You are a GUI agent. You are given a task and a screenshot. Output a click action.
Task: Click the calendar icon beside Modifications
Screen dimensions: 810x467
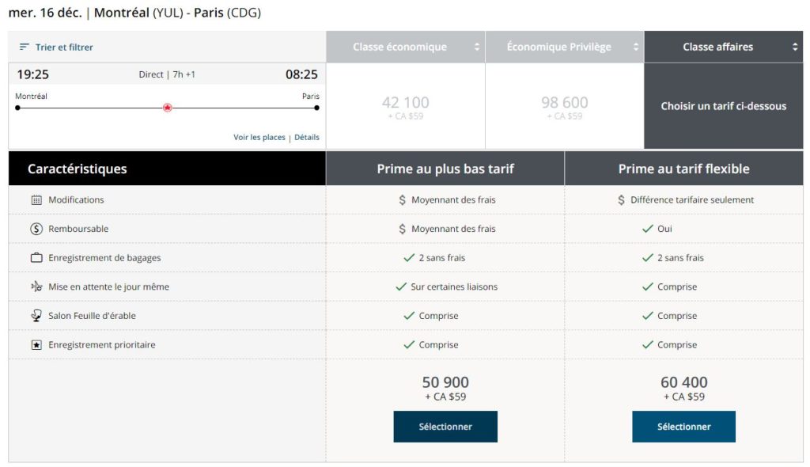coord(35,199)
